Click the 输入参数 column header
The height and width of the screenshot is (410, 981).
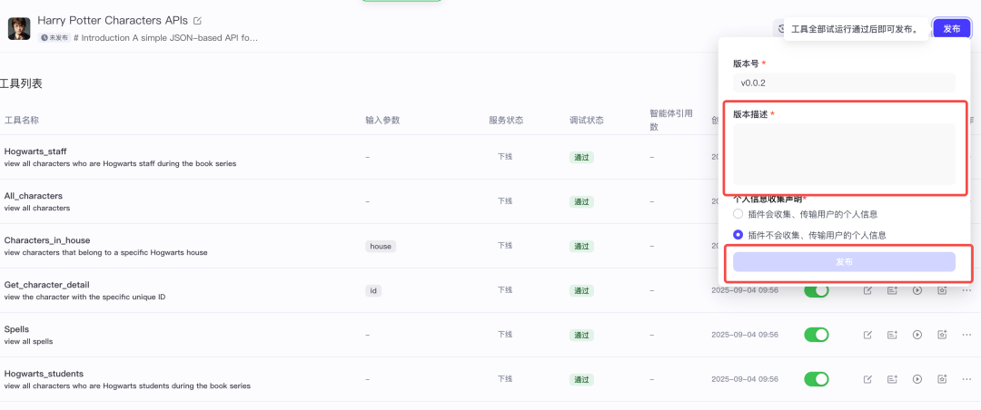click(383, 120)
